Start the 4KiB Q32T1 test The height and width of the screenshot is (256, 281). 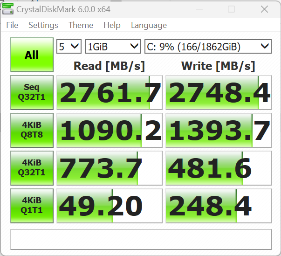32,168
